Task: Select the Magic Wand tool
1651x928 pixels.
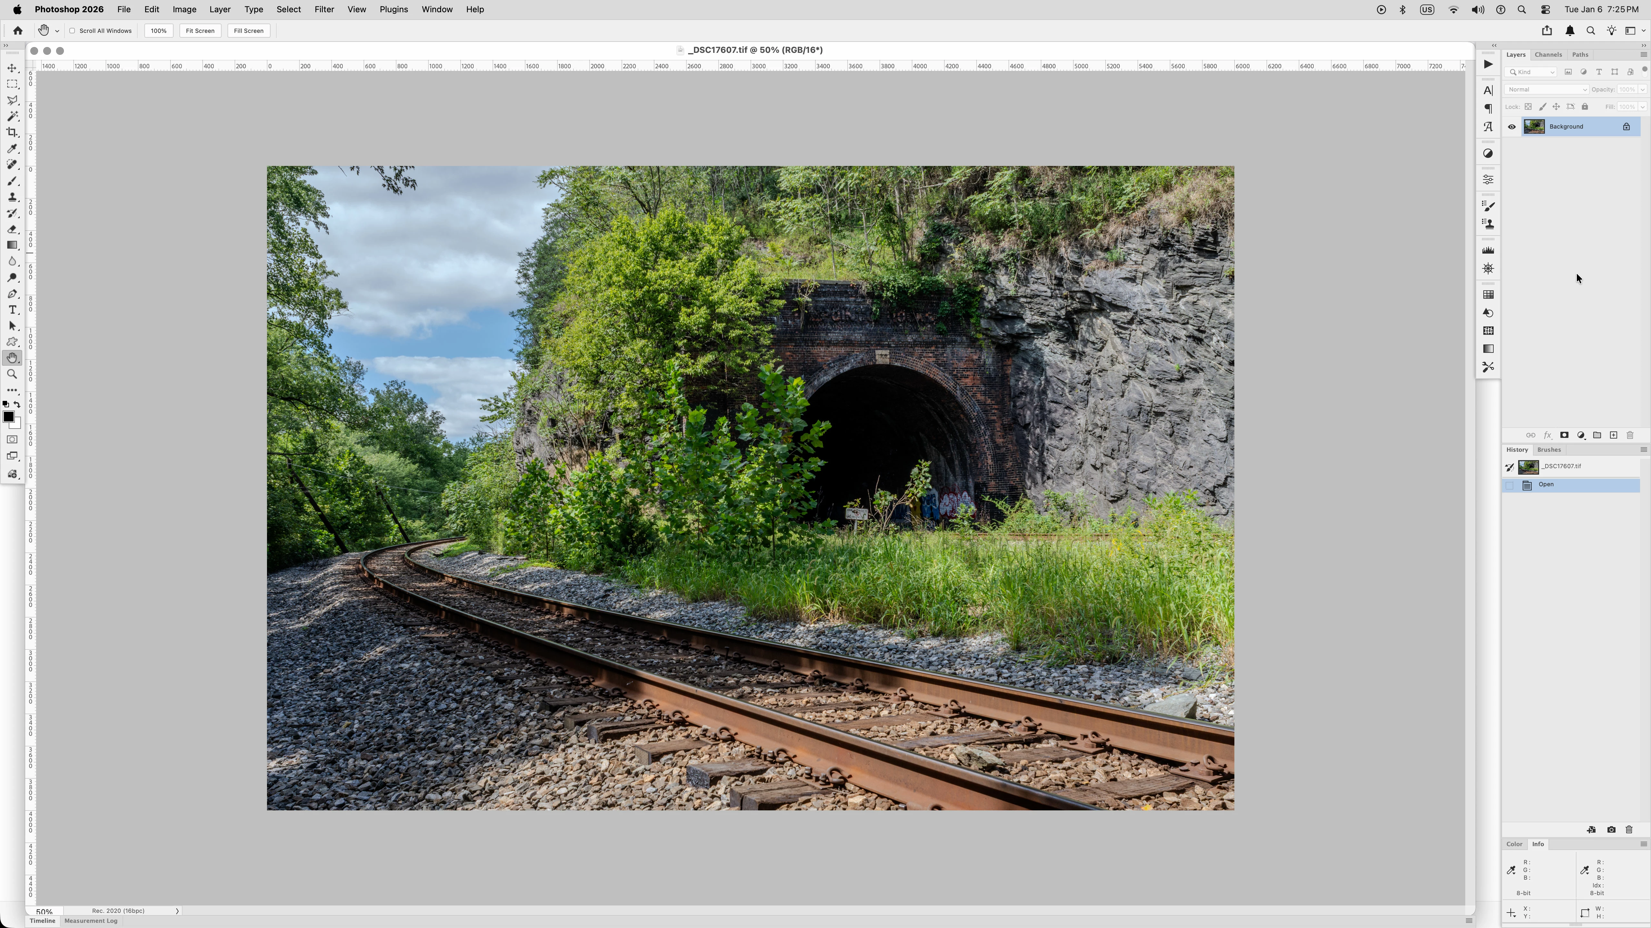Action: click(x=12, y=116)
